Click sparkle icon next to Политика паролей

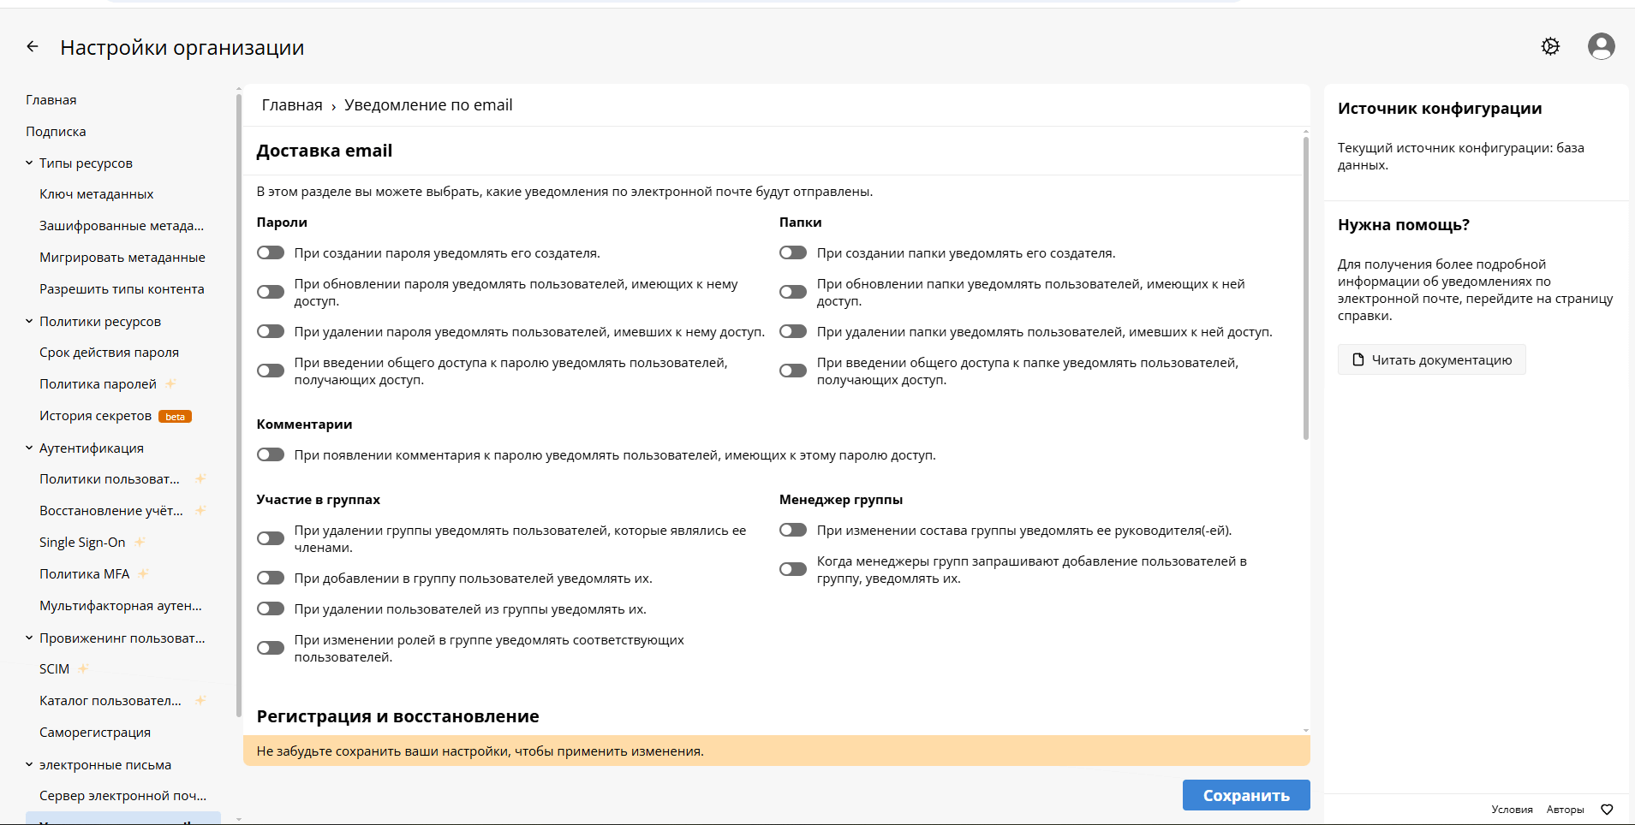[170, 383]
